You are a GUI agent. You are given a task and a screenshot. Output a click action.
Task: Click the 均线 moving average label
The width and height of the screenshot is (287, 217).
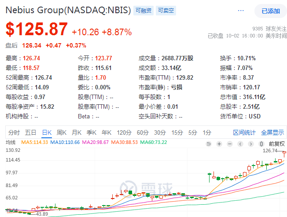click(11, 142)
